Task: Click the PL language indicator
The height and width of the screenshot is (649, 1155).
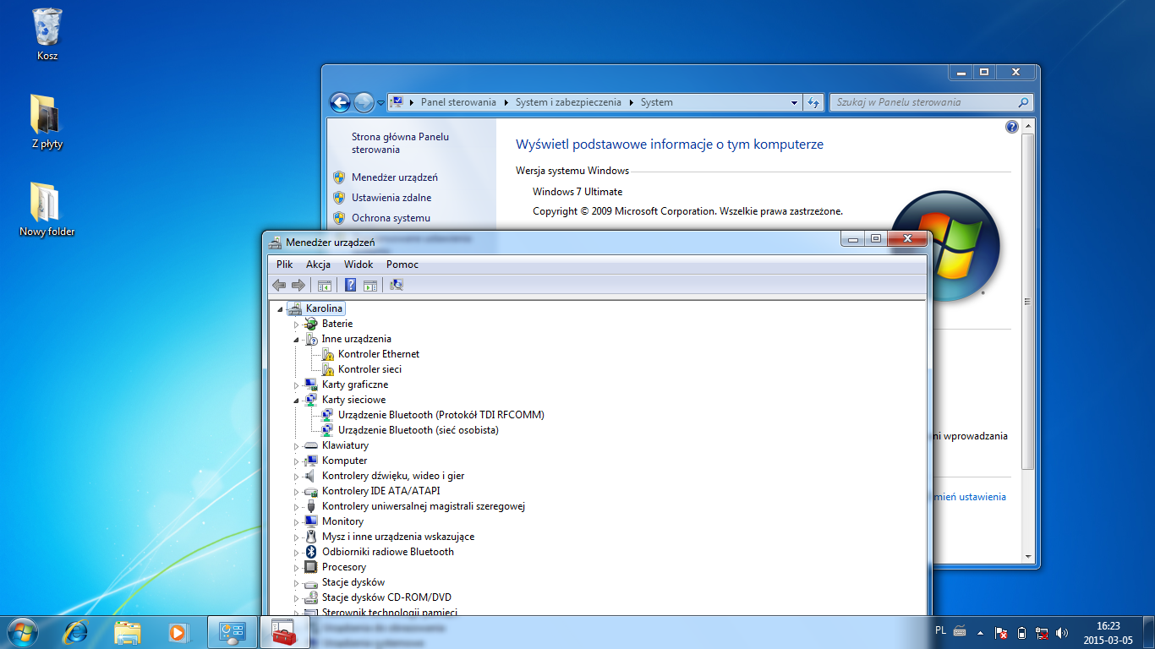Action: click(x=941, y=630)
